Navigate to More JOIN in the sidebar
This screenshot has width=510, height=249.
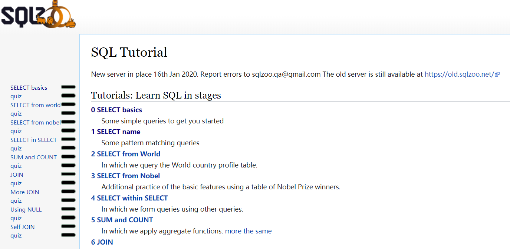point(25,192)
